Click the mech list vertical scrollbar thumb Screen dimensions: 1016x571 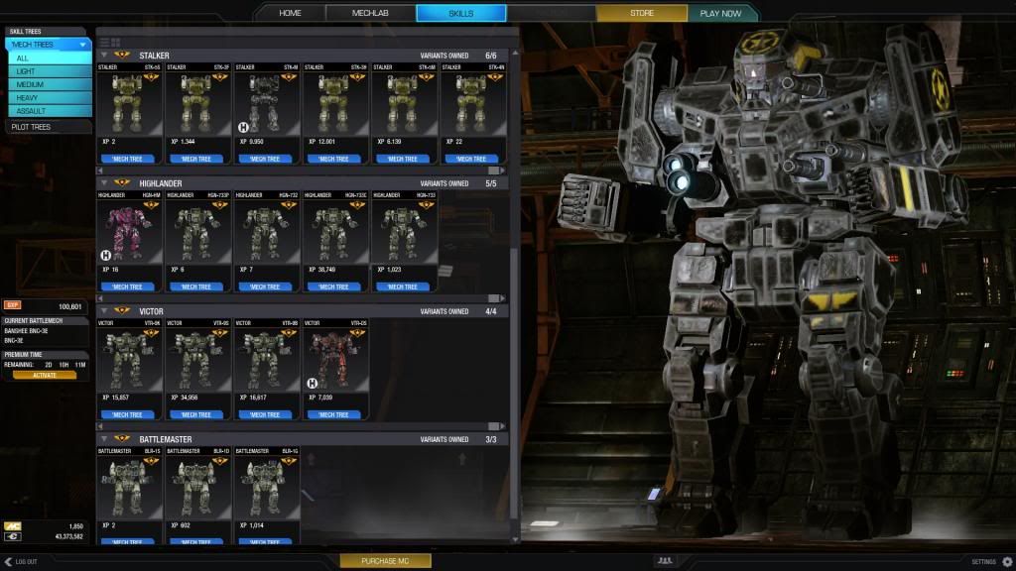[x=515, y=382]
